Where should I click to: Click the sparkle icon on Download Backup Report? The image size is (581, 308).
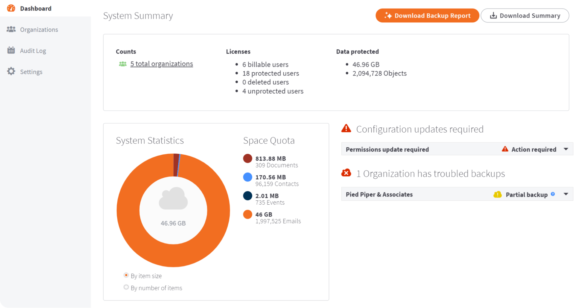click(388, 15)
